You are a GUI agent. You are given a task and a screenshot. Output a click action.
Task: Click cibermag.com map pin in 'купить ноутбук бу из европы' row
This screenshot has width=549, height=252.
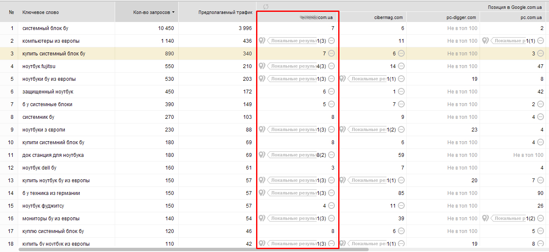342,181
